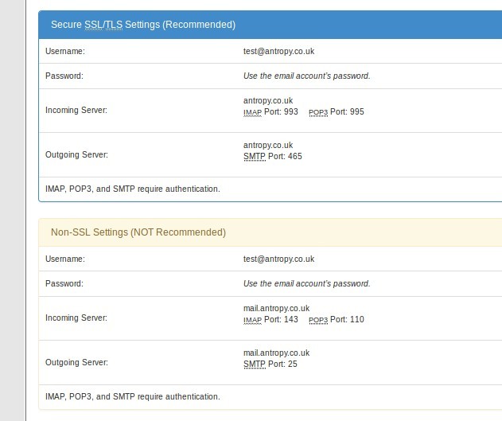
Task: Select the Non-SSL Settings (NOT Recommended) heading
Action: [138, 232]
